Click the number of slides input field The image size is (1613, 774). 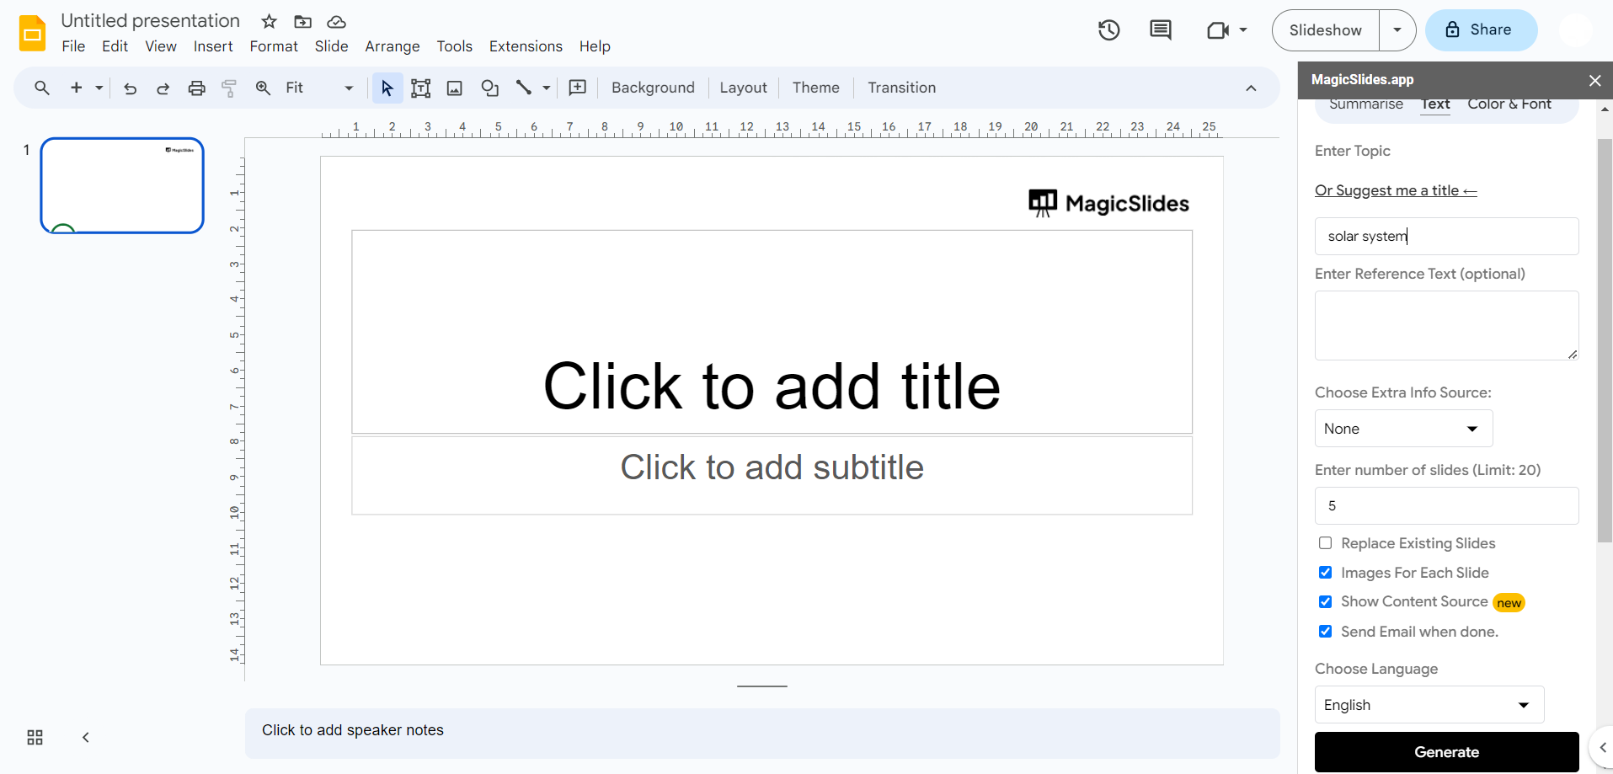coord(1445,505)
